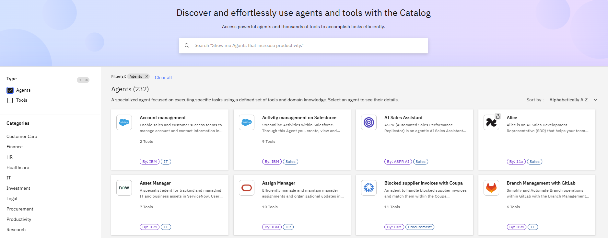Click the ServiceNow icon on Asset Manager
Screen dimensions: 608x238
[x=124, y=188]
